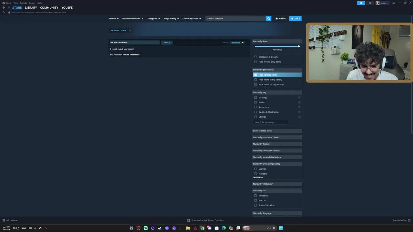
Task: Reload the page with the refresh icon
Action: click(4, 12)
